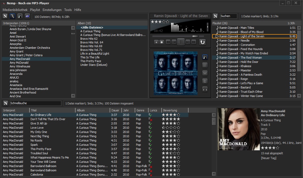Select album Bravo Hits Vol. 64
Viewport: 303px width, 178px height.
coord(92,42)
